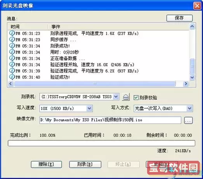Click the message list scroll down arrow
This screenshot has width=203, height=179.
point(192,77)
